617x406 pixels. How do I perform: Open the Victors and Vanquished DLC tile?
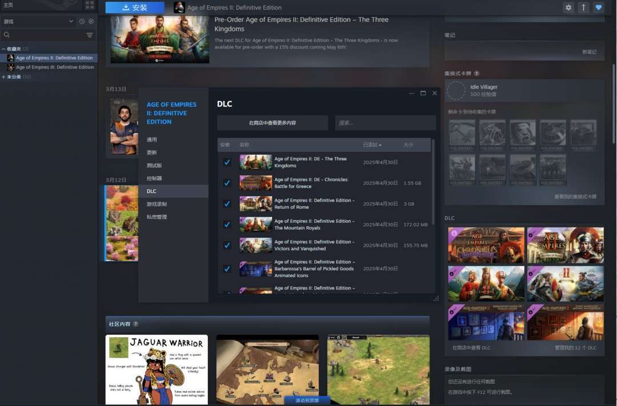(566, 284)
